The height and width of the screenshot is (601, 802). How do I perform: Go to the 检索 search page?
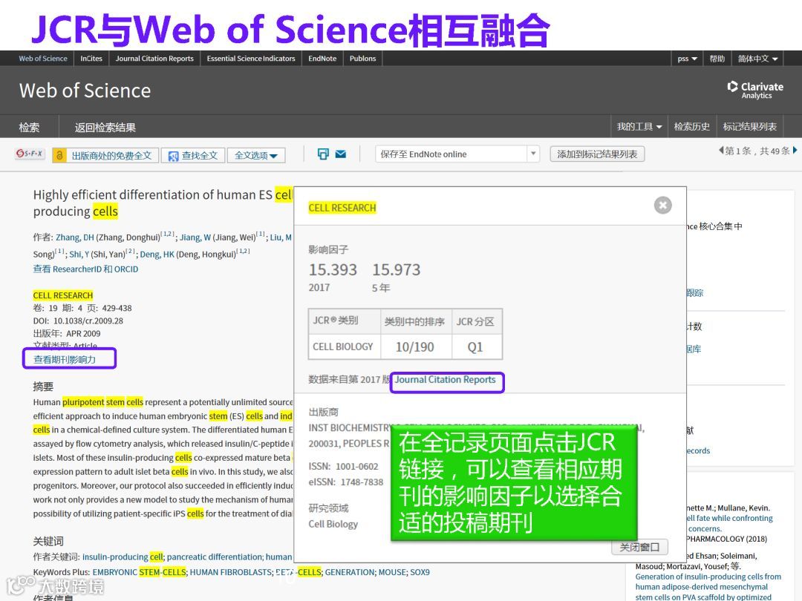click(x=29, y=128)
